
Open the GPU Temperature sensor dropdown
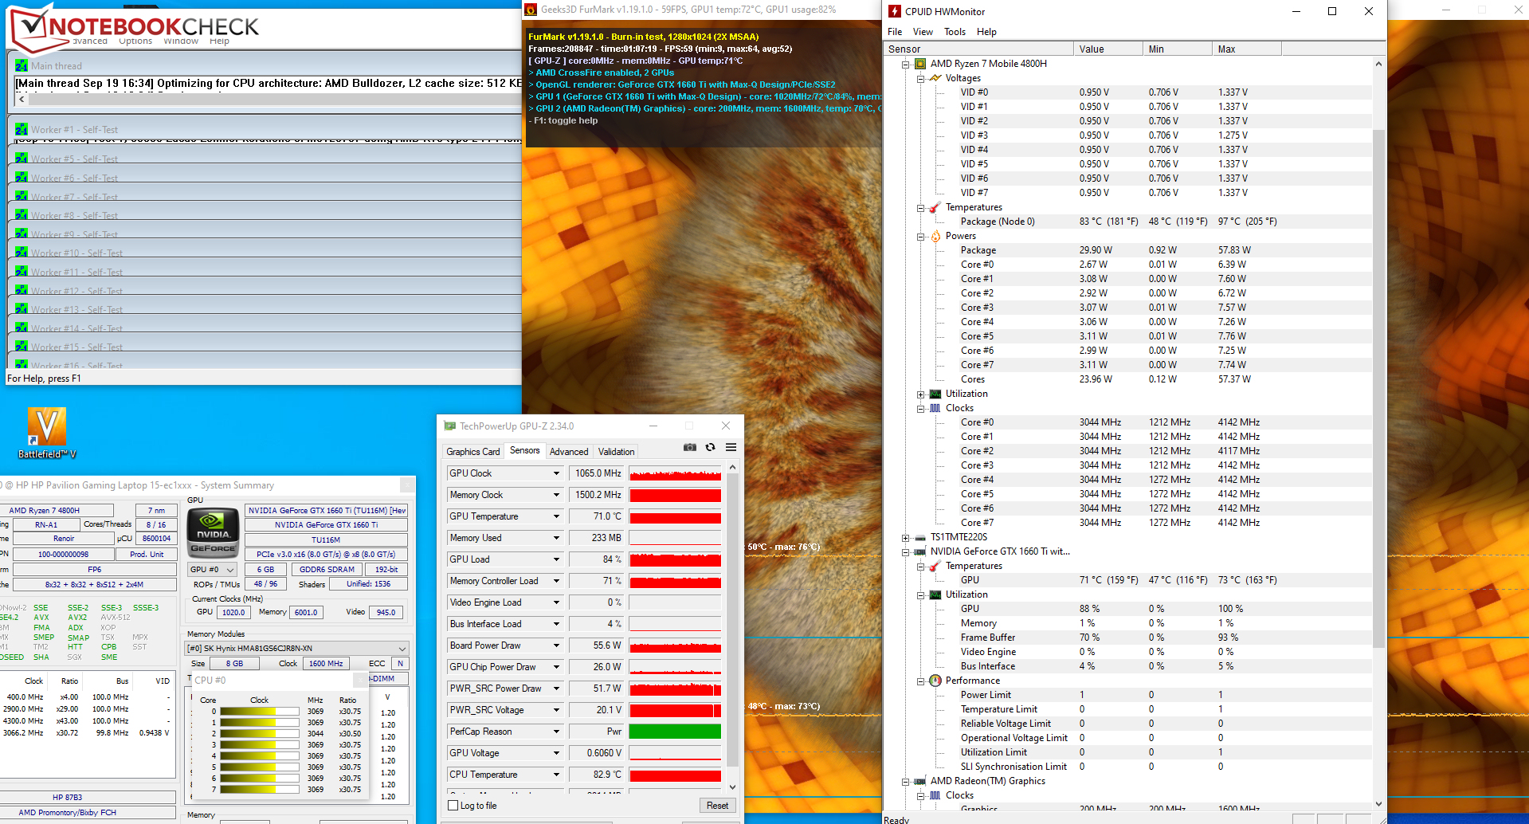coord(556,516)
